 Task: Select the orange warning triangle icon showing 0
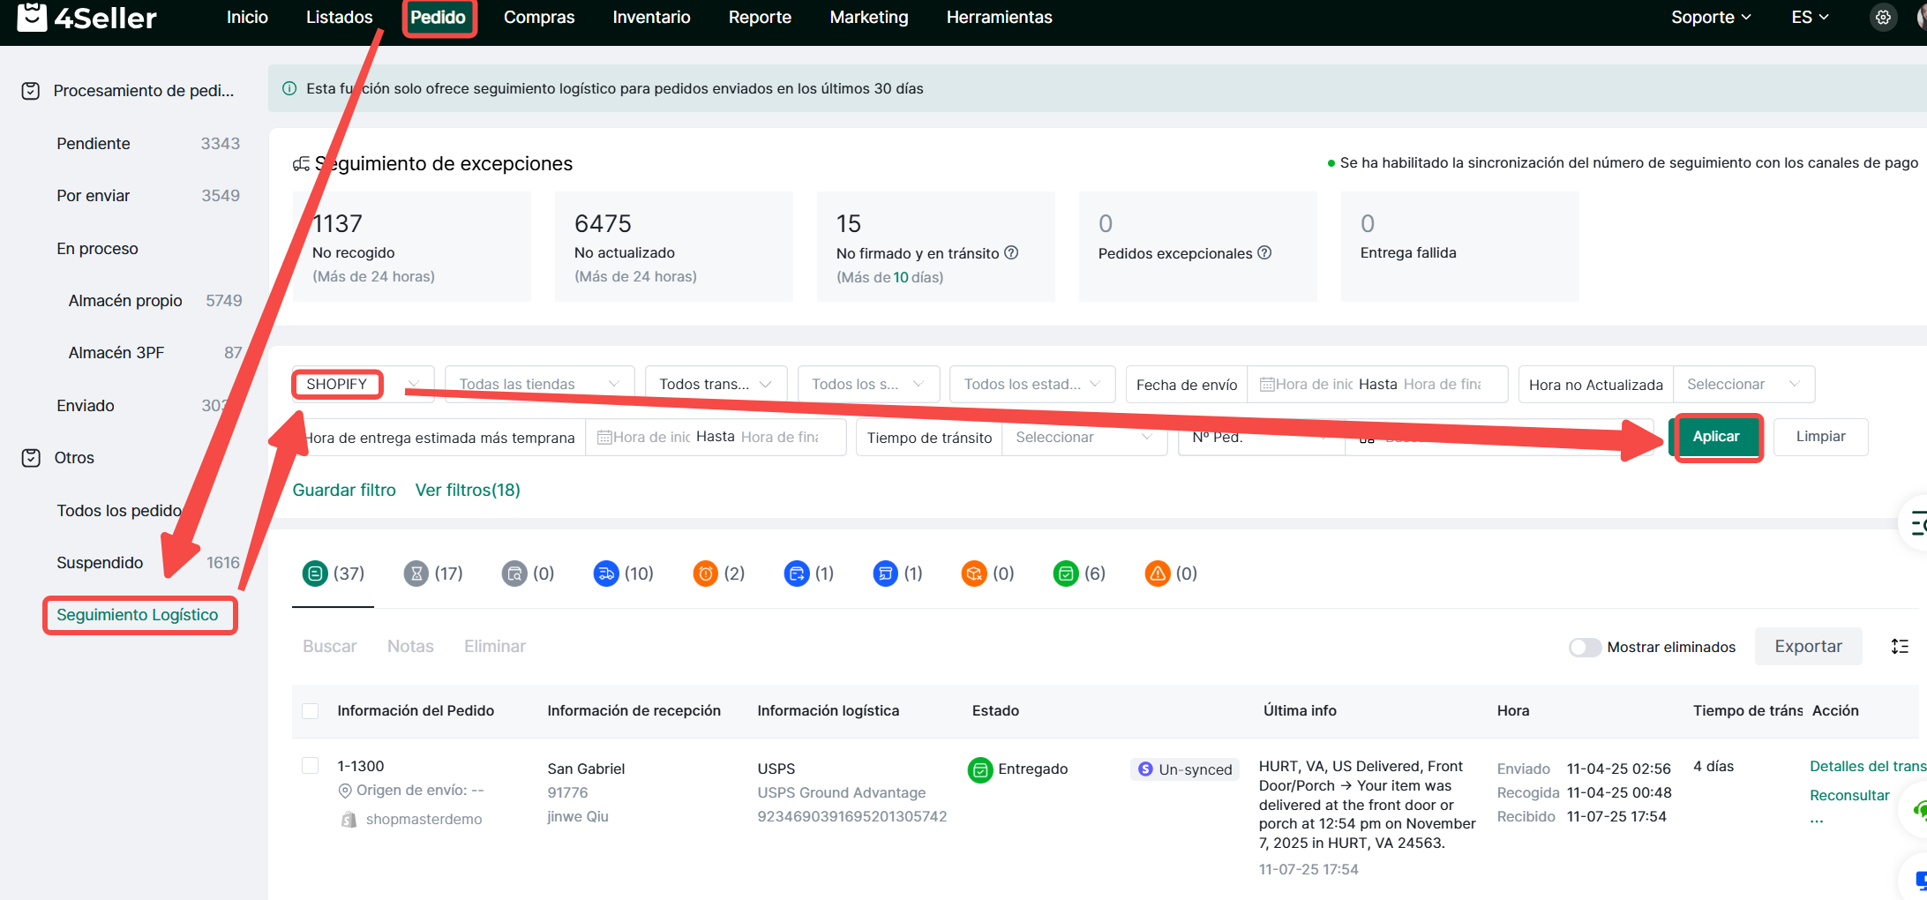[1157, 574]
